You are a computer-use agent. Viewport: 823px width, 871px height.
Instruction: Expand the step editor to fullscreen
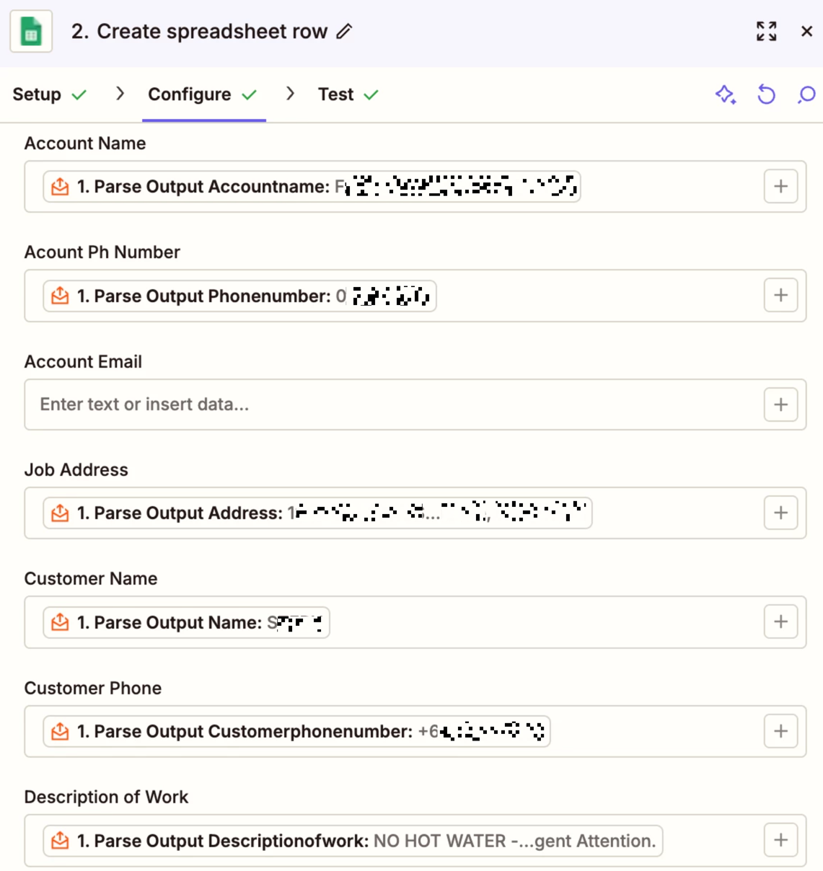(x=766, y=31)
